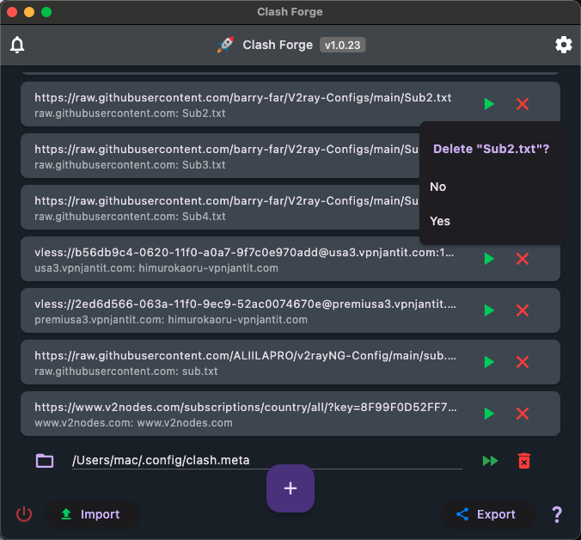This screenshot has width=581, height=540.
Task: Start the usa3.vpnjantit.com vless config
Action: tap(489, 259)
